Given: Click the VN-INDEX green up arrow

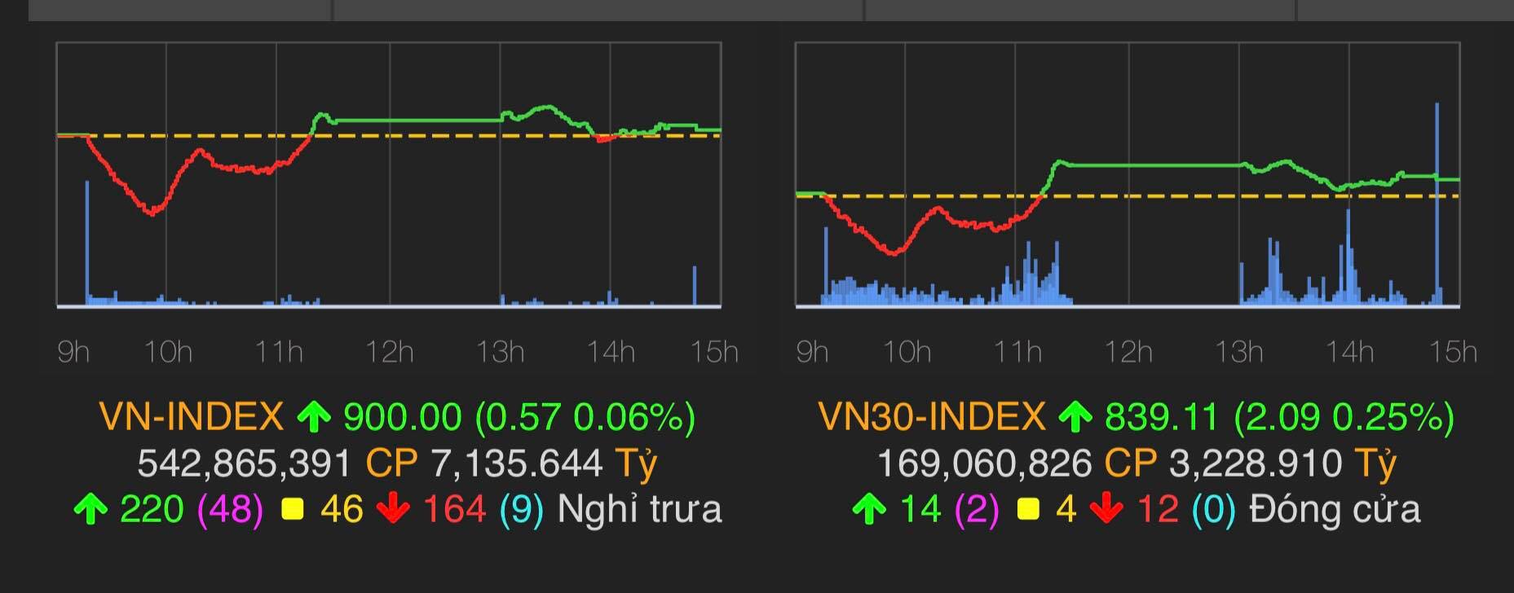Looking at the screenshot, I should click(313, 417).
